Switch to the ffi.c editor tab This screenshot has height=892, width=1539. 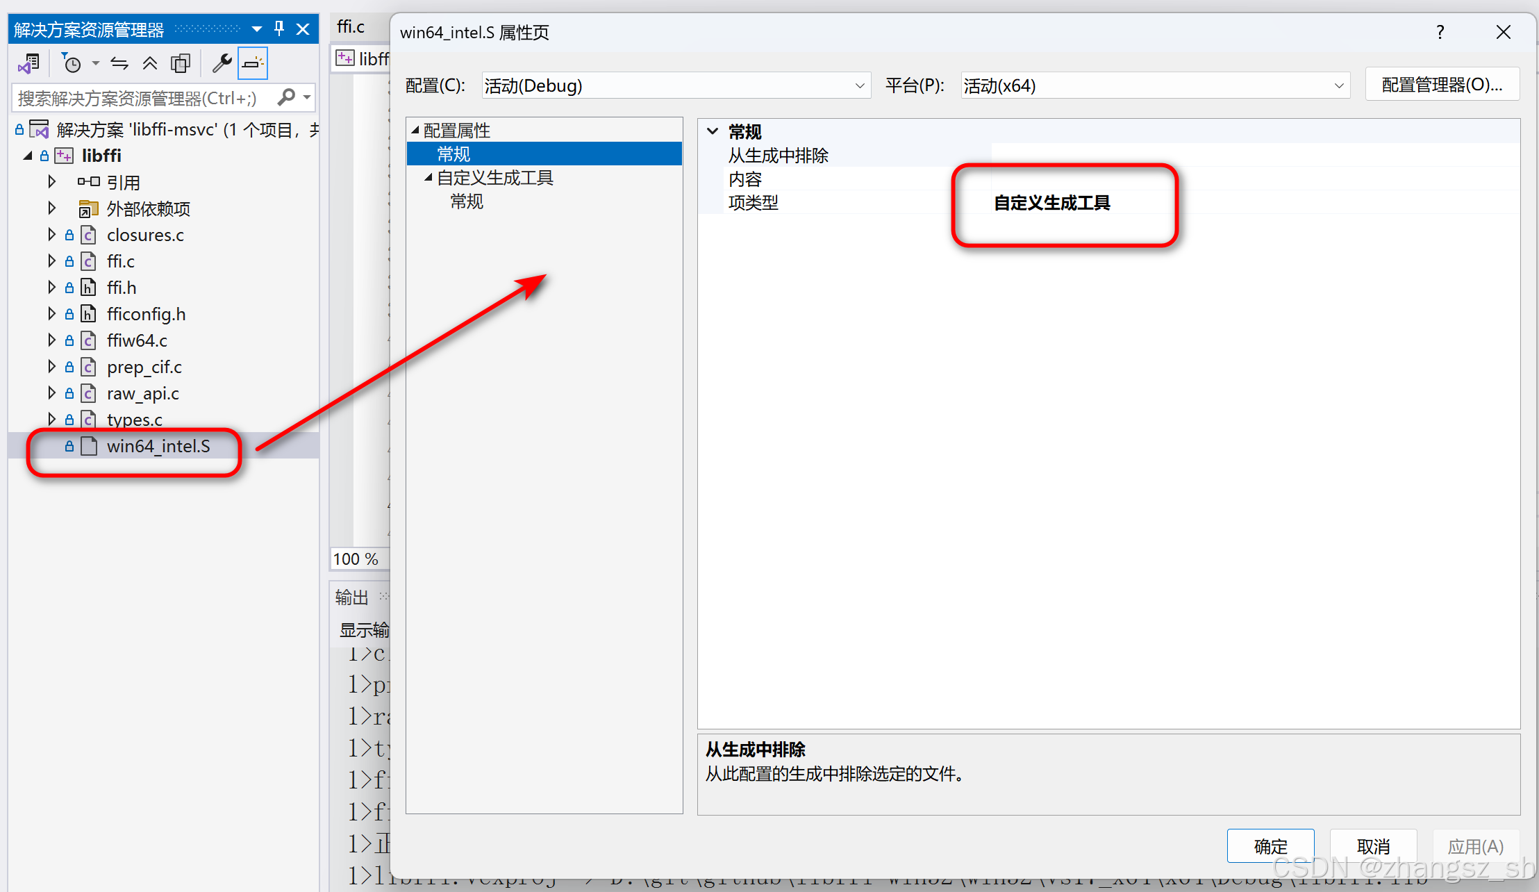pyautogui.click(x=350, y=26)
